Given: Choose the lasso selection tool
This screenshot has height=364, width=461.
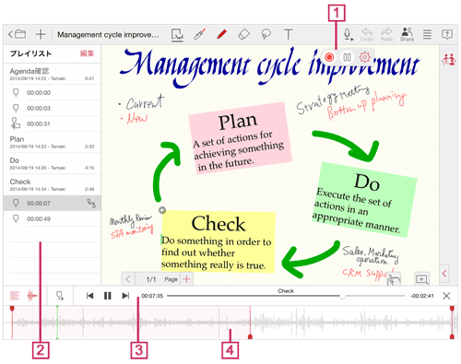Looking at the screenshot, I should pos(266,34).
